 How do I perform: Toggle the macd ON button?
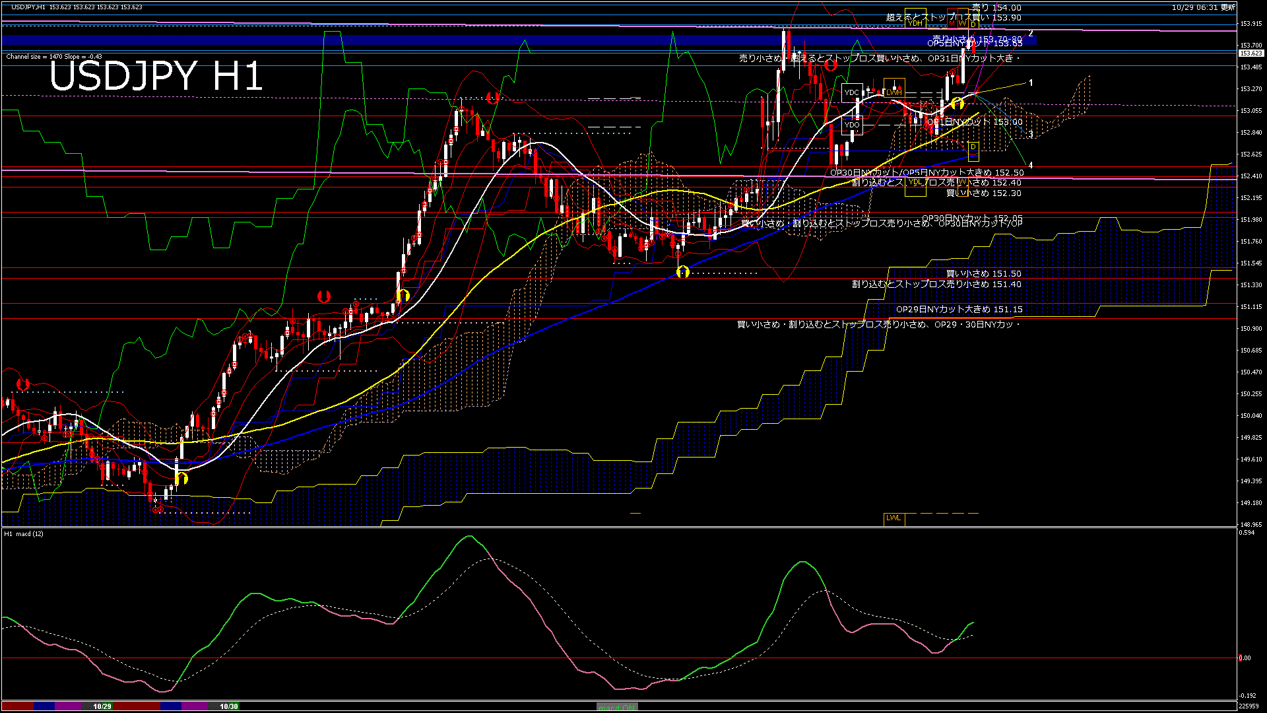[x=617, y=707]
